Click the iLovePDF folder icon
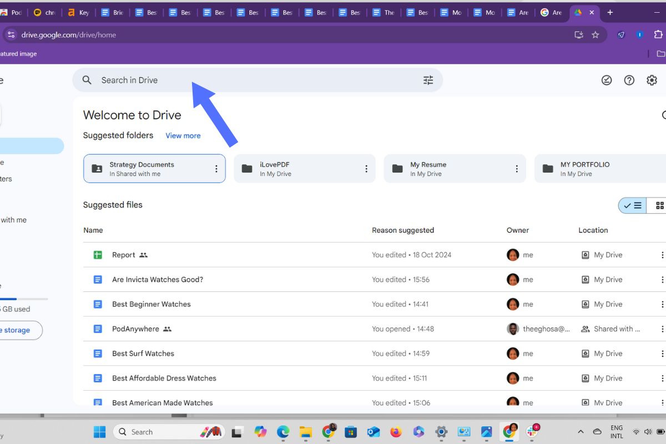This screenshot has width=666, height=444. (x=247, y=169)
